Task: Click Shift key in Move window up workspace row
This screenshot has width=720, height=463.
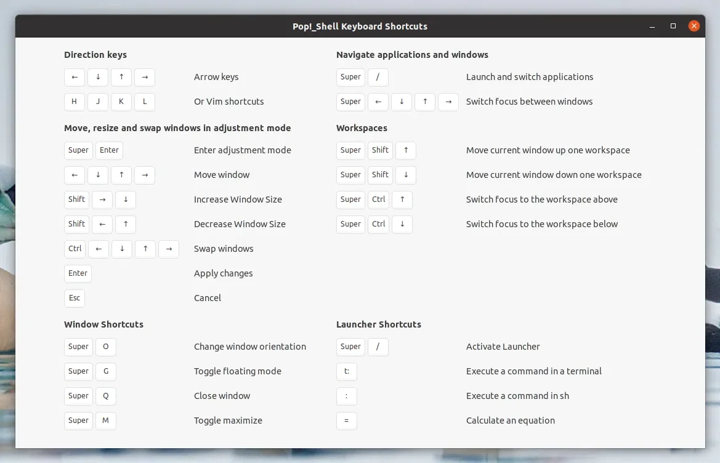Action: 380,150
